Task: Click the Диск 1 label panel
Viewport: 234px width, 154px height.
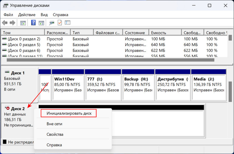Action: [19, 85]
